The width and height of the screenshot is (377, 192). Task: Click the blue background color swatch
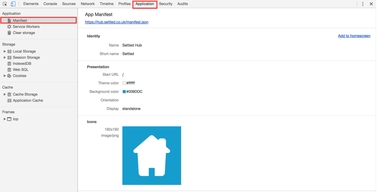point(124,92)
